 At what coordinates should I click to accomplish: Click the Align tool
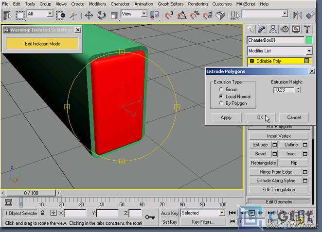coord(310,16)
